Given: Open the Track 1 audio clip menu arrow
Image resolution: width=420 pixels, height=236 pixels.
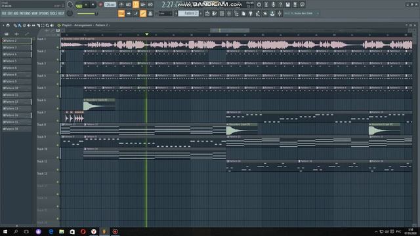Looking at the screenshot, I should coord(62,39).
